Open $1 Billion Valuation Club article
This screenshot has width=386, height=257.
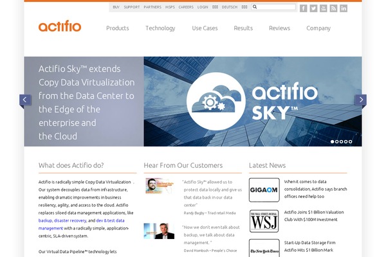(x=314, y=216)
